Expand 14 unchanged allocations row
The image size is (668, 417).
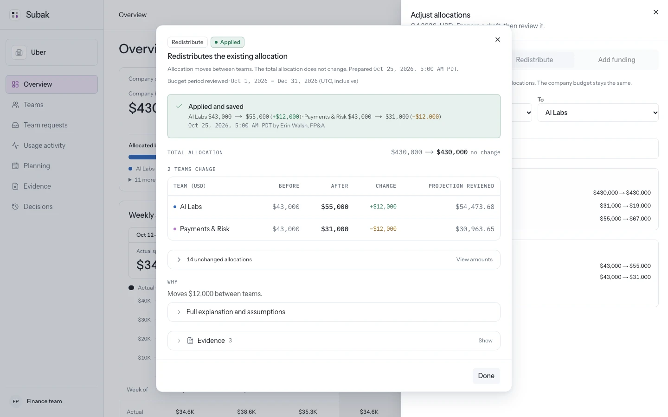point(334,259)
